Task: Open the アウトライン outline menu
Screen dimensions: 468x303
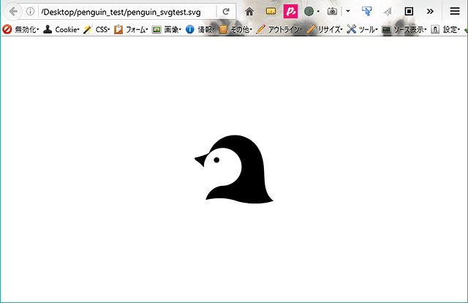Action: tap(279, 29)
